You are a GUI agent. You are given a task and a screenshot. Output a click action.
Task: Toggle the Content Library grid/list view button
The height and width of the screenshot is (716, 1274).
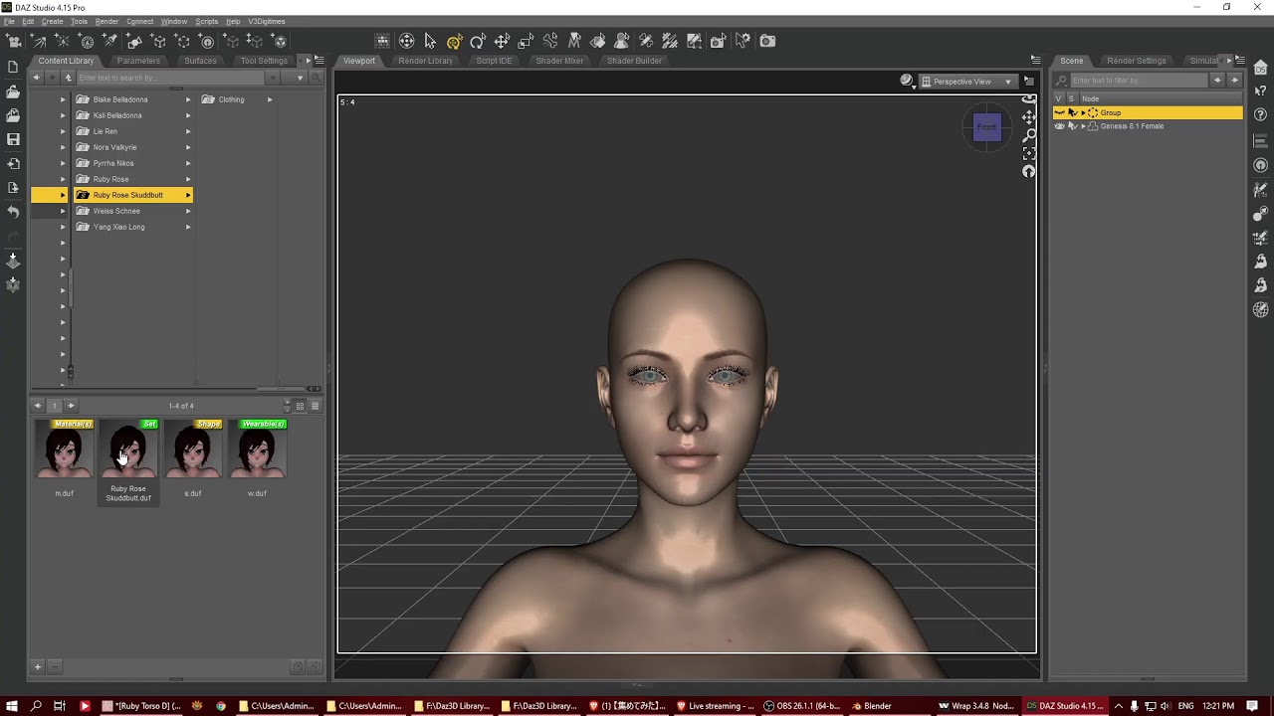300,406
